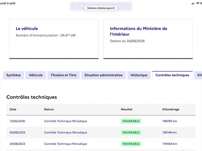
Task: Click the 'Le véhicule' card heading
Action: point(27,28)
